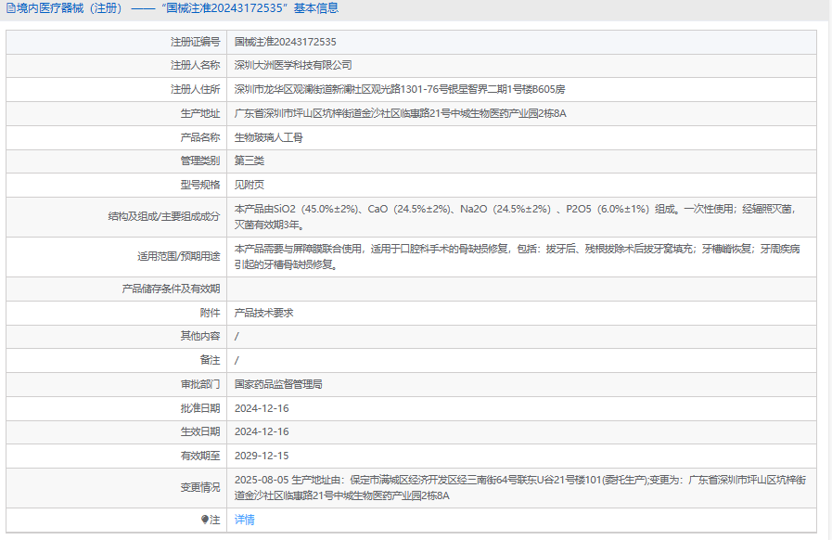Image resolution: width=832 pixels, height=540 pixels.
Task: Click the 产品储存条件及有效期 label
Action: 171,289
